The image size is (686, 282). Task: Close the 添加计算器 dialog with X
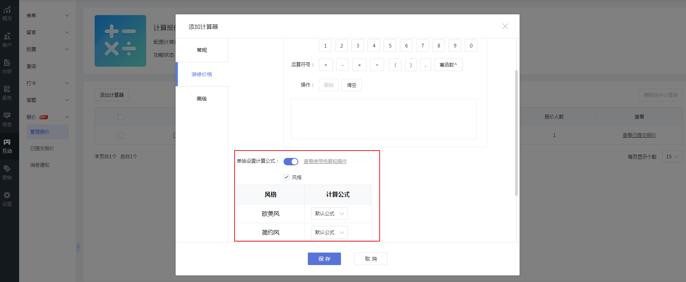(505, 26)
